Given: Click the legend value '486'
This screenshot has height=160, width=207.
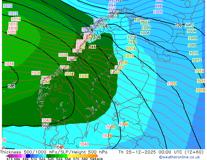Looking at the screenshot, I should (x=17, y=159).
